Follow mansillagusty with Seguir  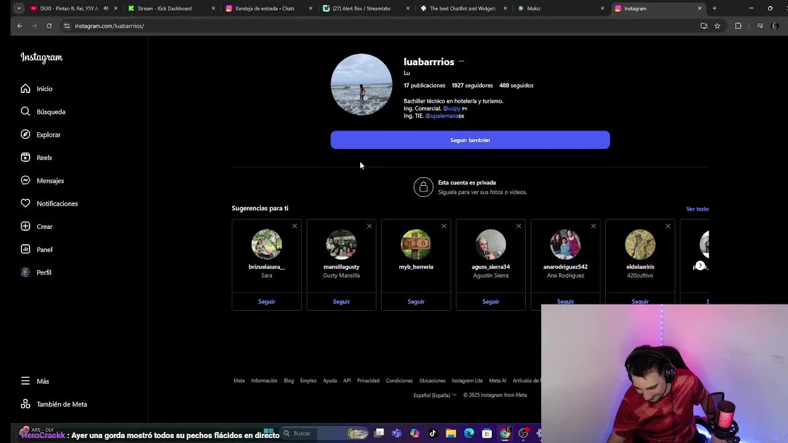[341, 301]
